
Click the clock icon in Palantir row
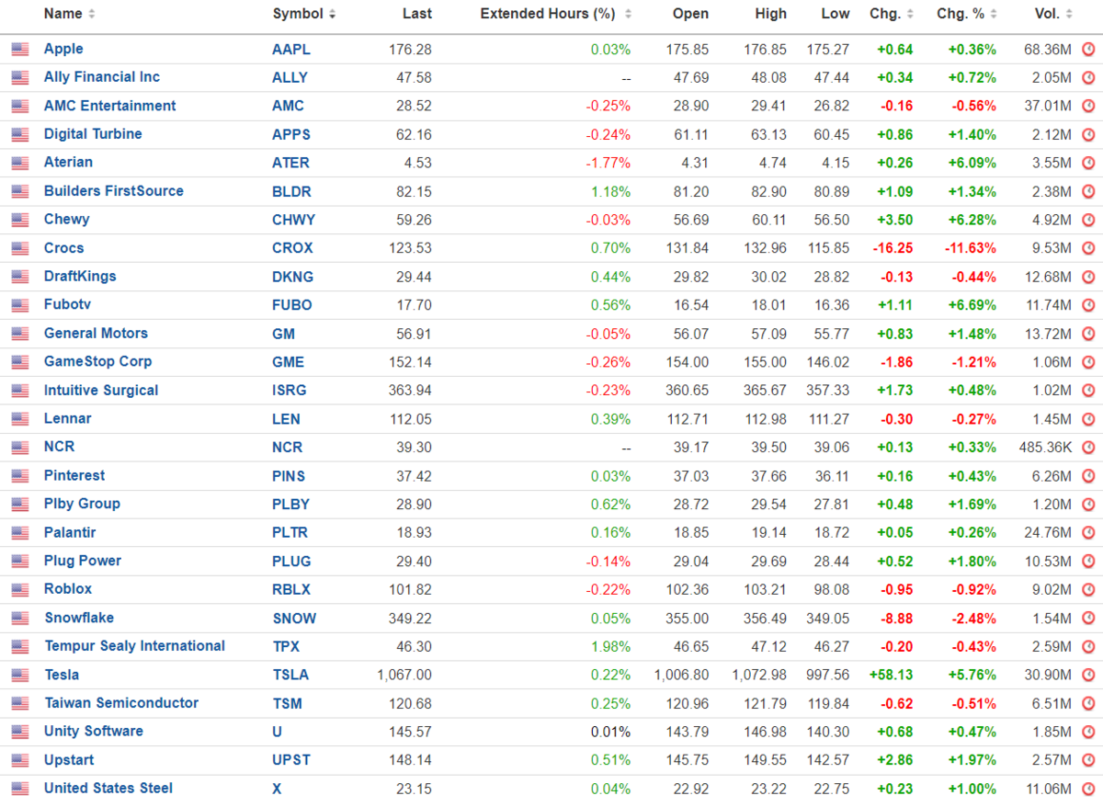[1088, 533]
